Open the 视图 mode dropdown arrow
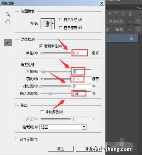Screen dimensions: 142x155 (53, 24)
